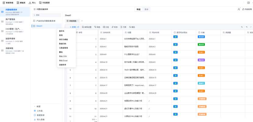Click the 新建表单 form icon

click(x=35, y=115)
